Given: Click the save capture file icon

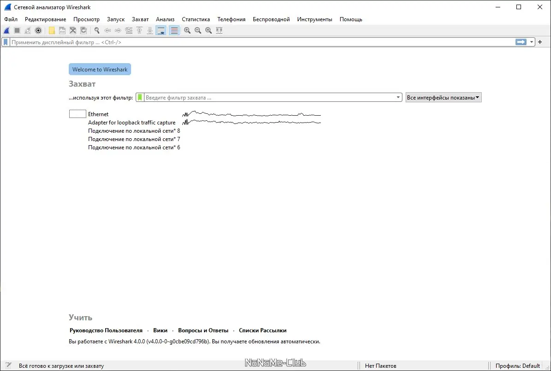Looking at the screenshot, I should (x=62, y=30).
